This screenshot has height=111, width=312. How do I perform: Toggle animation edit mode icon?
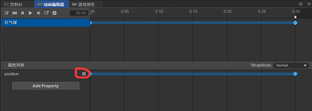click(7, 13)
